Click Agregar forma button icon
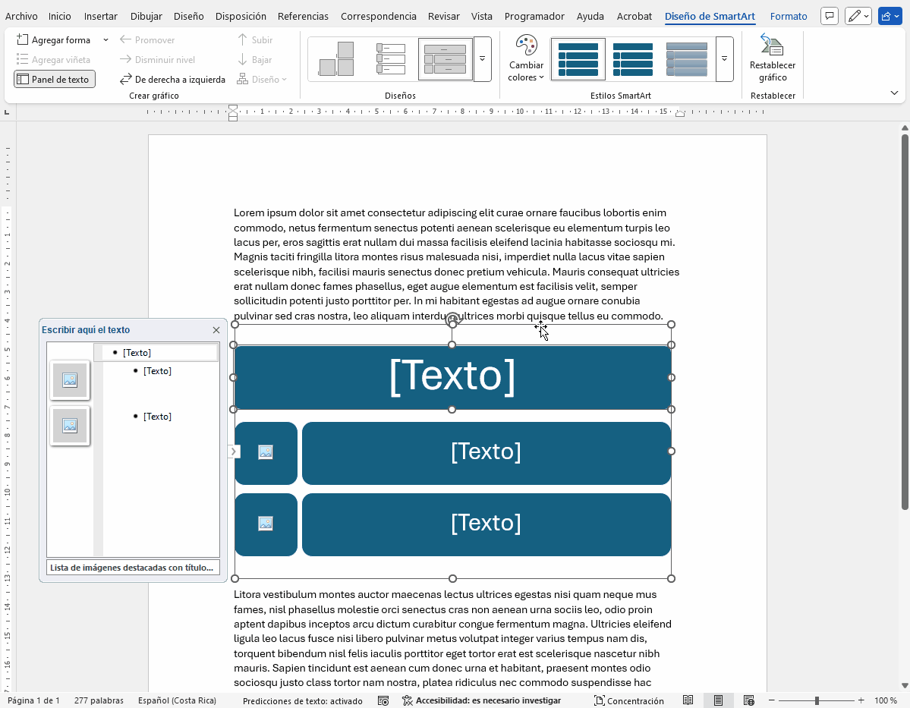Screen dimensions: 910x708 coord(23,39)
